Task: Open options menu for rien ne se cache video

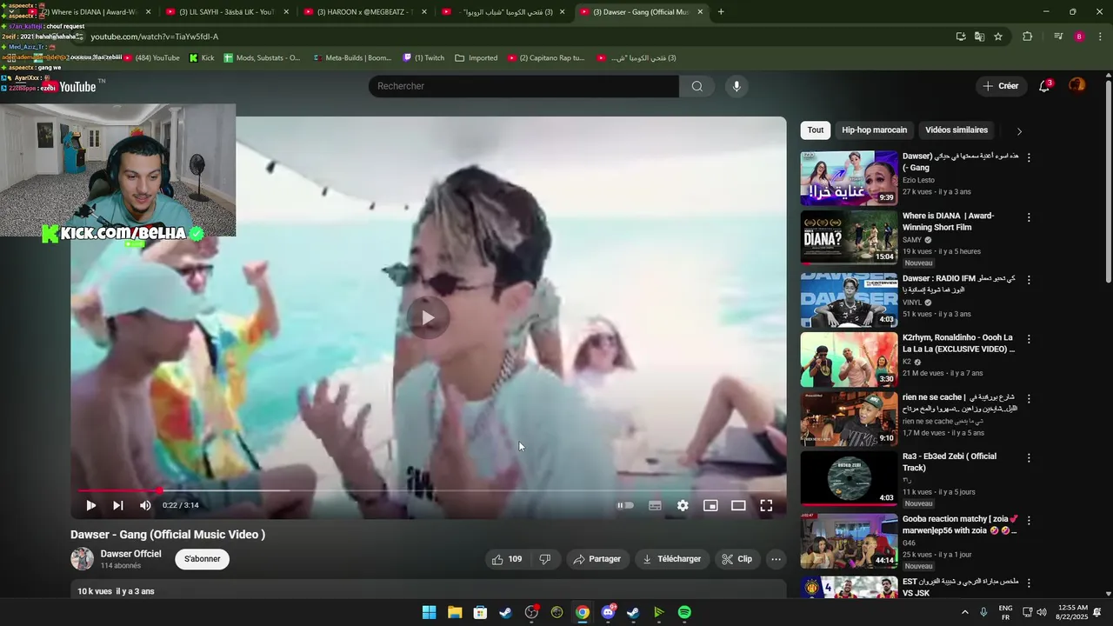Action: tap(1029, 398)
